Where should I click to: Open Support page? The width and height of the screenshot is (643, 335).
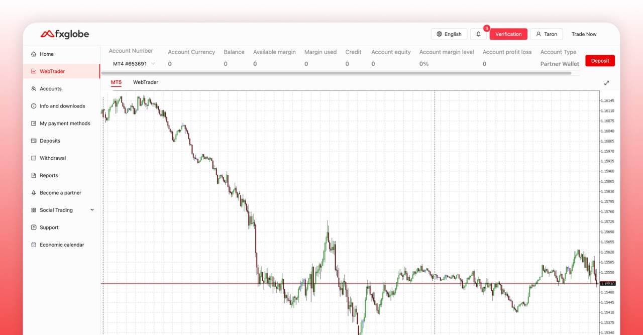pyautogui.click(x=62, y=228)
